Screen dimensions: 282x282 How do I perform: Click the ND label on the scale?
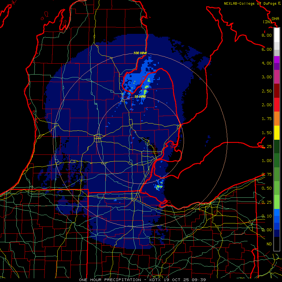pyautogui.click(x=269, y=244)
